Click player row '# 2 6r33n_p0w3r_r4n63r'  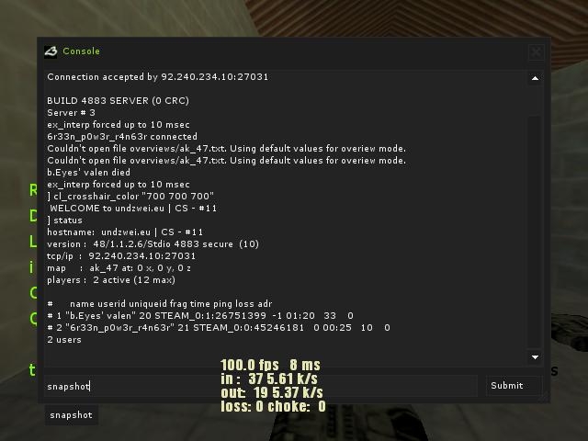point(219,328)
